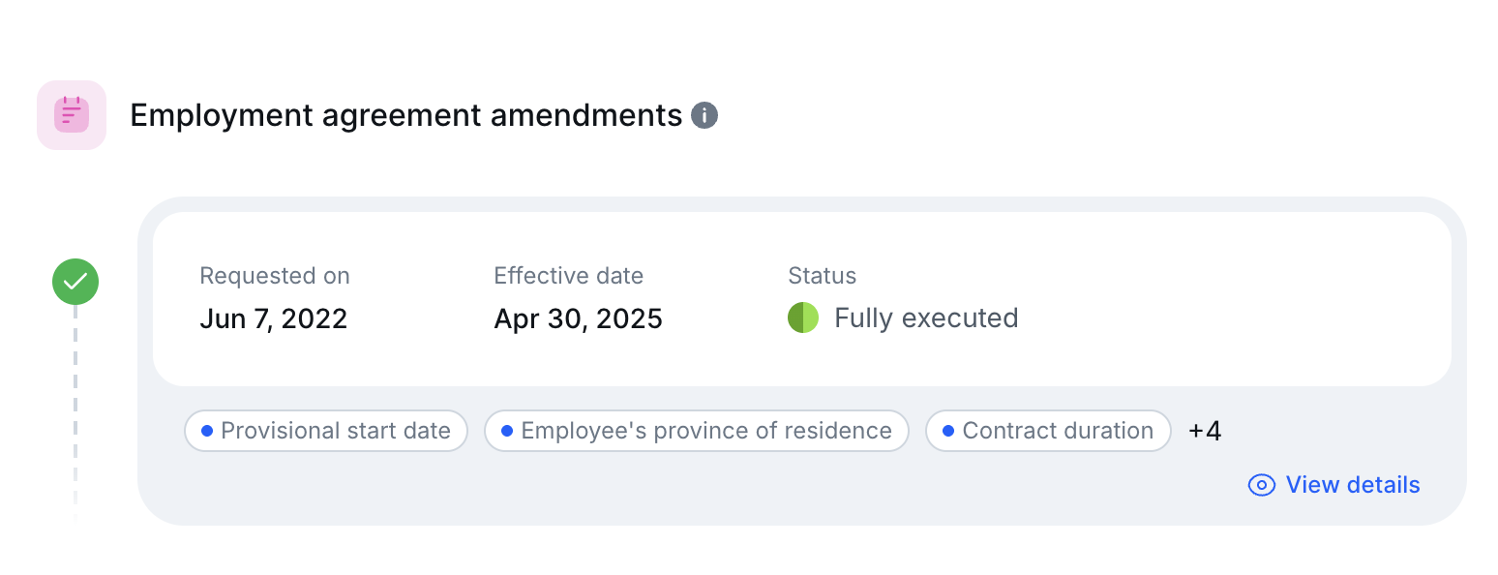Image resolution: width=1498 pixels, height=575 pixels.
Task: Click the Effective date label
Action: click(569, 276)
